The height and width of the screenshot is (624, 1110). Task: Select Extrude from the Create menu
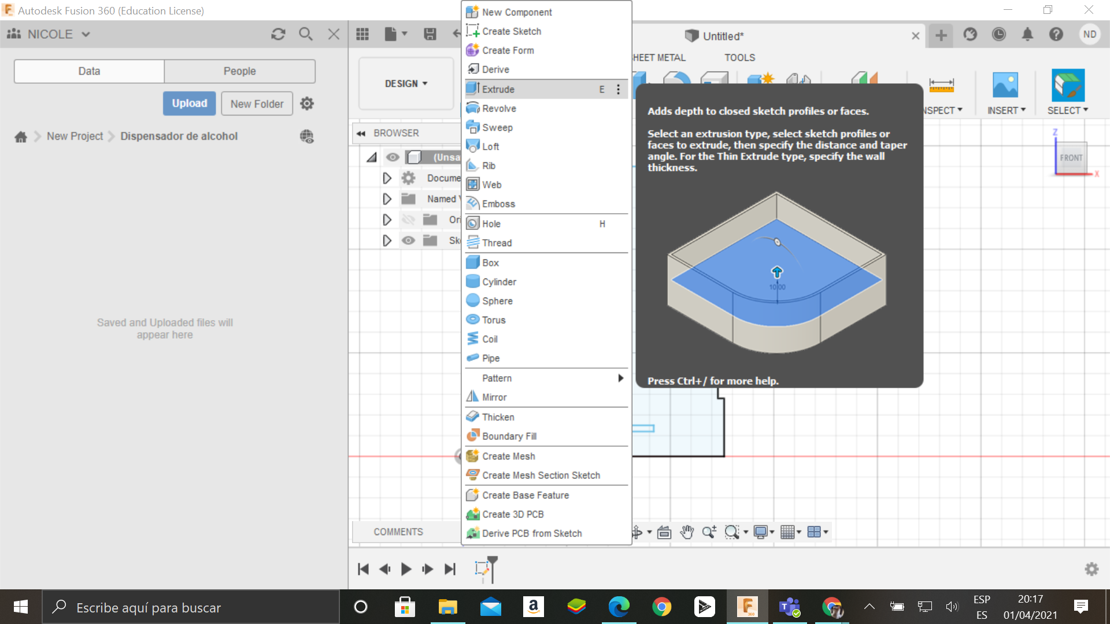[x=546, y=89]
